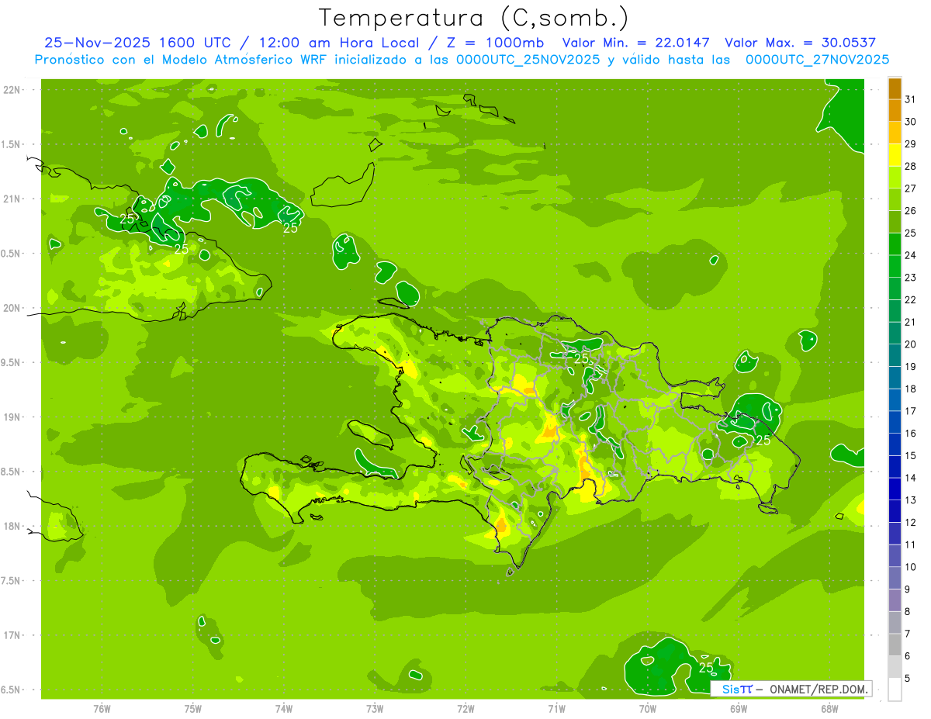
Task: Click the '5' value on the color scale
Action: pyautogui.click(x=908, y=679)
